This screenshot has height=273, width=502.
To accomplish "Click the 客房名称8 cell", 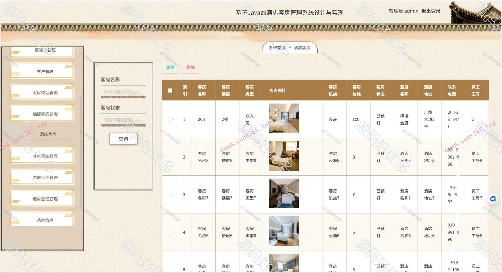I will pyautogui.click(x=203, y=157).
